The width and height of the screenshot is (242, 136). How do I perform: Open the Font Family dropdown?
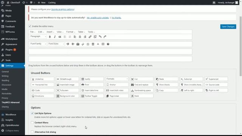[38, 44]
